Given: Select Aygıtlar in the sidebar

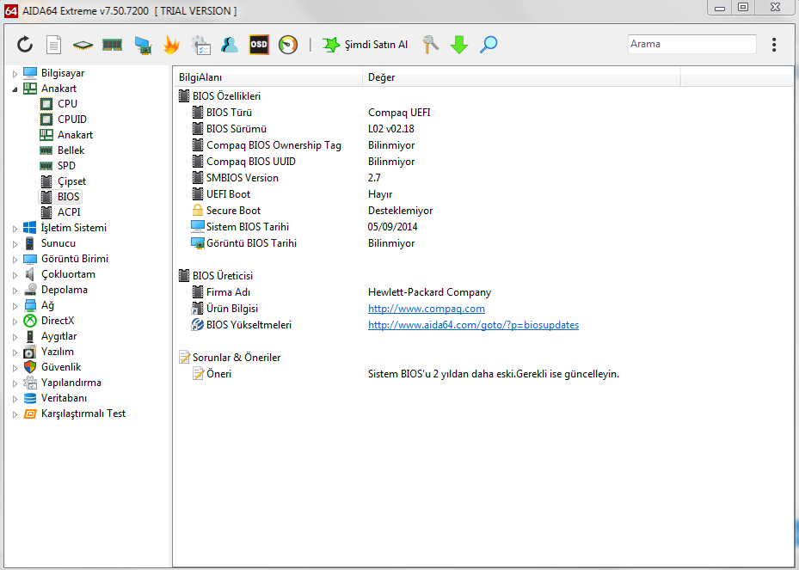Looking at the screenshot, I should [x=58, y=336].
